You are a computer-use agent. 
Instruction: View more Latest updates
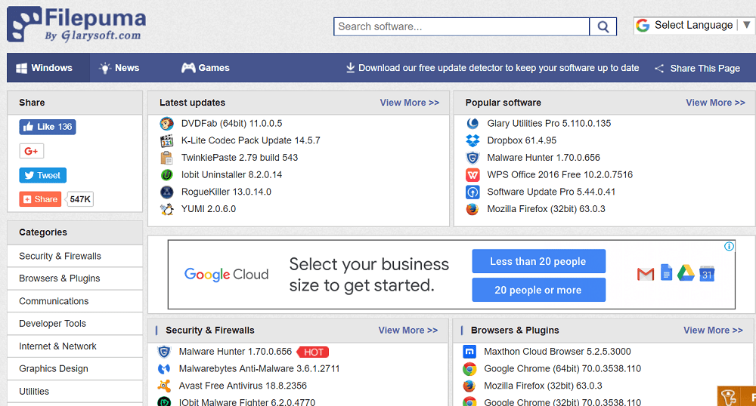point(409,103)
